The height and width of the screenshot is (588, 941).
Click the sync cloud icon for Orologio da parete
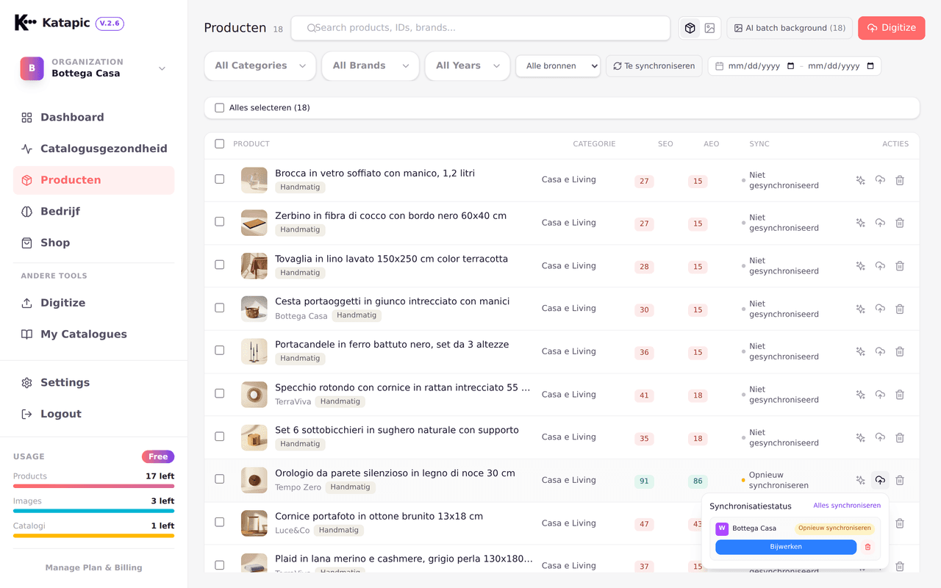(880, 480)
